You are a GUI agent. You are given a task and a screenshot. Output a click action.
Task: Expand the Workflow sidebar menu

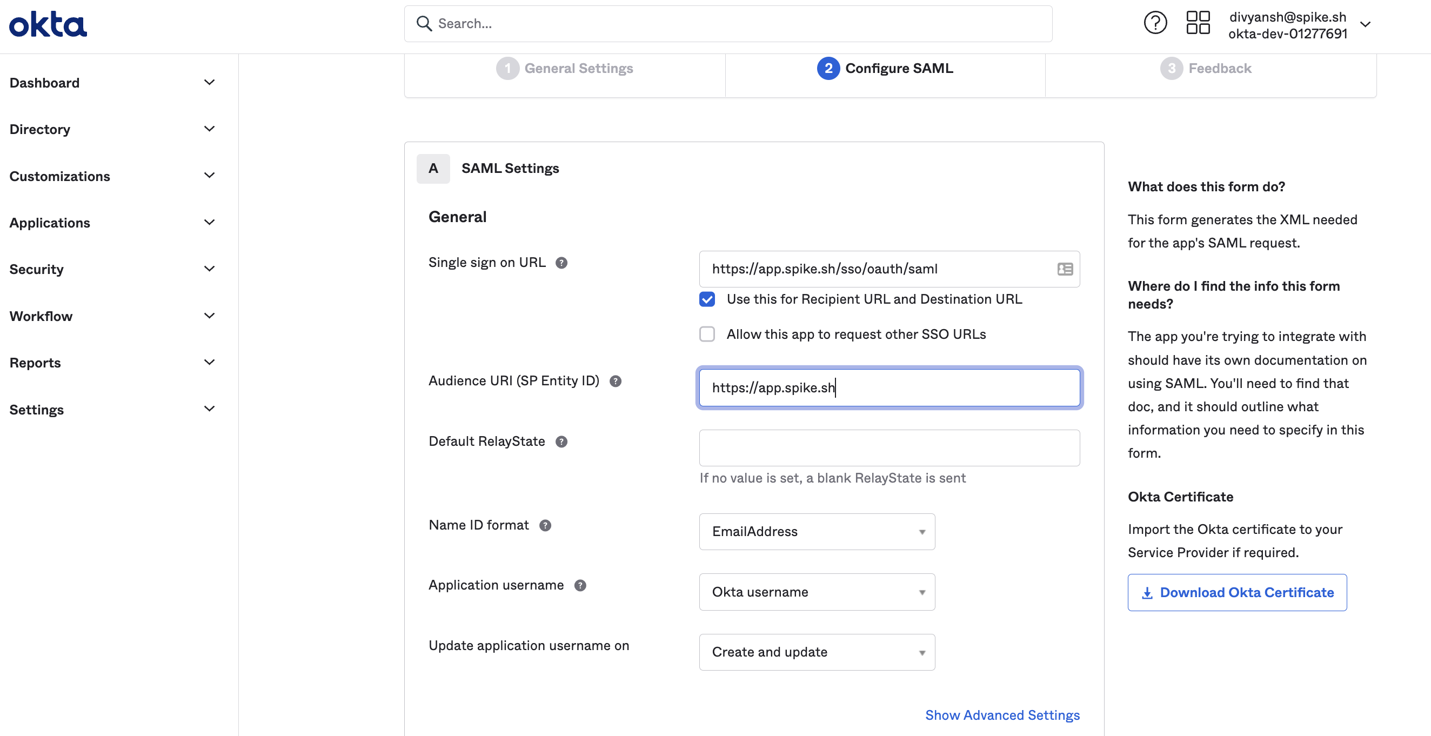click(112, 316)
